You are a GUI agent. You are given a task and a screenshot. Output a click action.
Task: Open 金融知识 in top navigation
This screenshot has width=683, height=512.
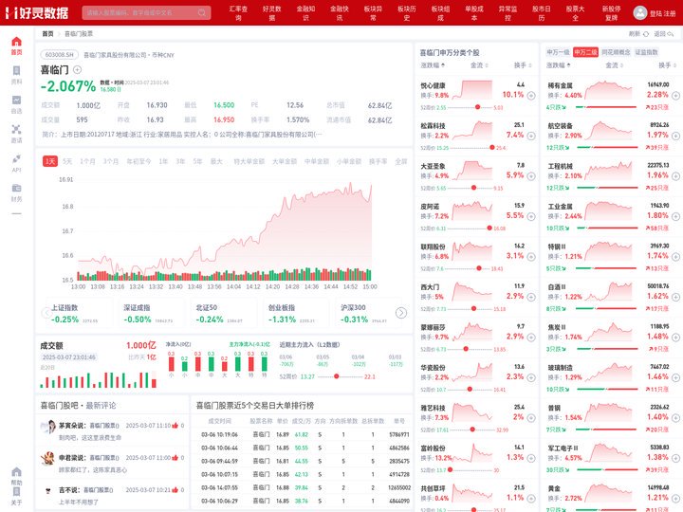(305, 12)
